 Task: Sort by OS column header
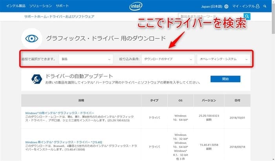(x=180, y=101)
